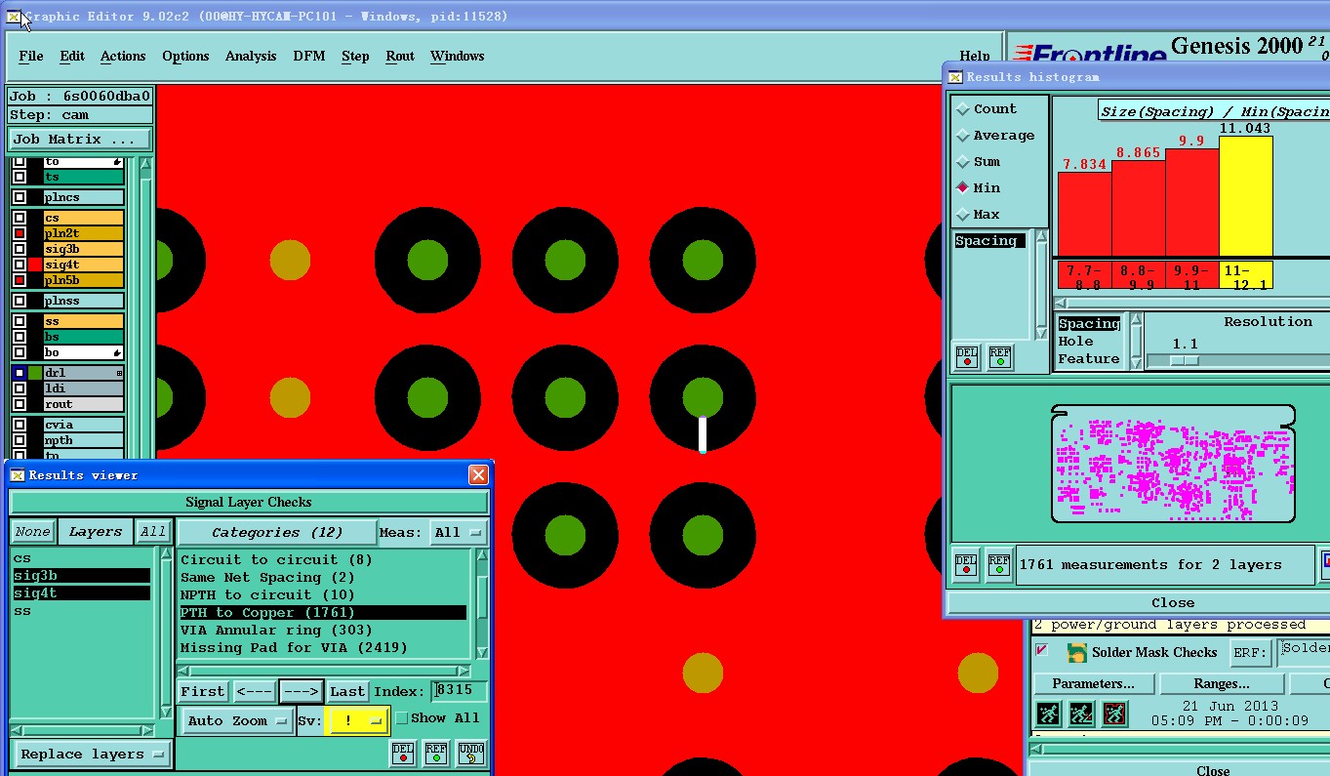Click the Last result button

pyautogui.click(x=347, y=691)
